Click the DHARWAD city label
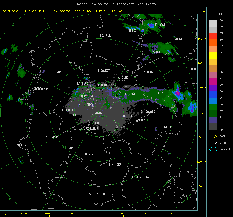The width and height of the screenshot is (233, 217). 67,110
